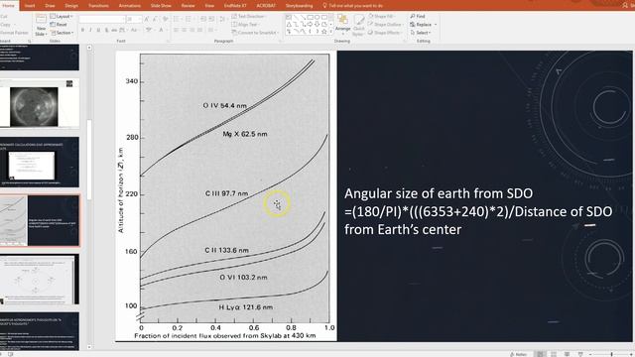Select the solar disk image slide thumbnail

(40, 103)
